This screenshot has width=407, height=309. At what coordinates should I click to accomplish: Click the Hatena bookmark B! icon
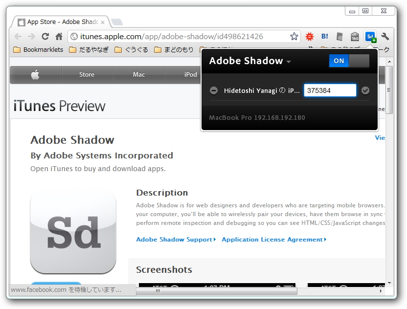(324, 36)
